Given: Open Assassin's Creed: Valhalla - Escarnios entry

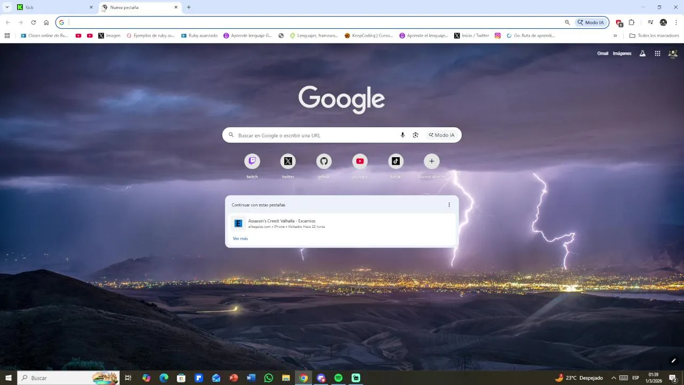Looking at the screenshot, I should pos(342,224).
